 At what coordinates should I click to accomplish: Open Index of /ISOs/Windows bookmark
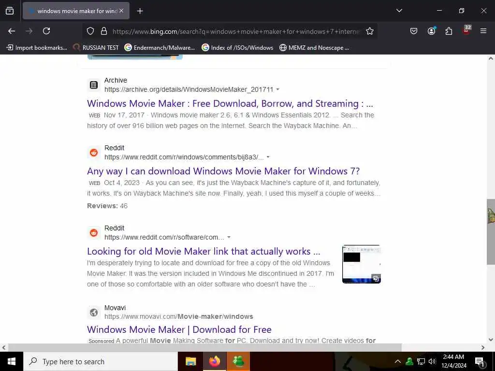(x=238, y=48)
